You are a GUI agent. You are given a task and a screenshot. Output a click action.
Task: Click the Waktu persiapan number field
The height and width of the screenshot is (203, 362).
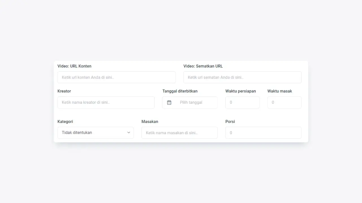coord(242,103)
